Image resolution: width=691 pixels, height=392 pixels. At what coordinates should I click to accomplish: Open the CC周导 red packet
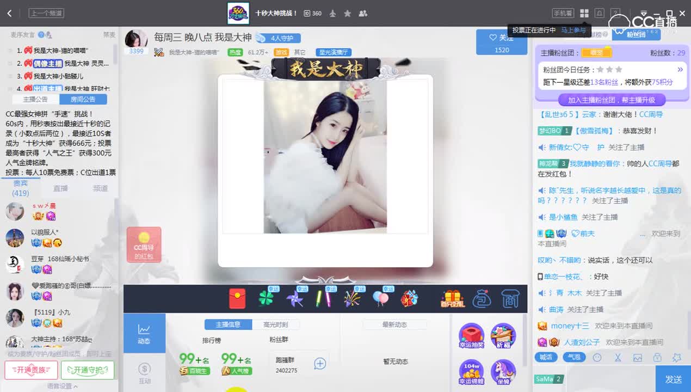(144, 244)
